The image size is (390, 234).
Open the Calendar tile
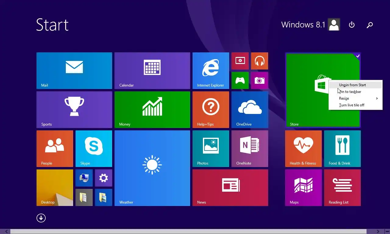point(152,71)
